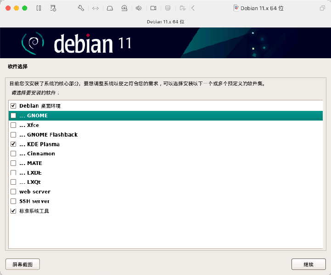Viewport: 331px width, 275px height.
Task: Click the CD/DVD drive icon
Action: tap(124, 8)
